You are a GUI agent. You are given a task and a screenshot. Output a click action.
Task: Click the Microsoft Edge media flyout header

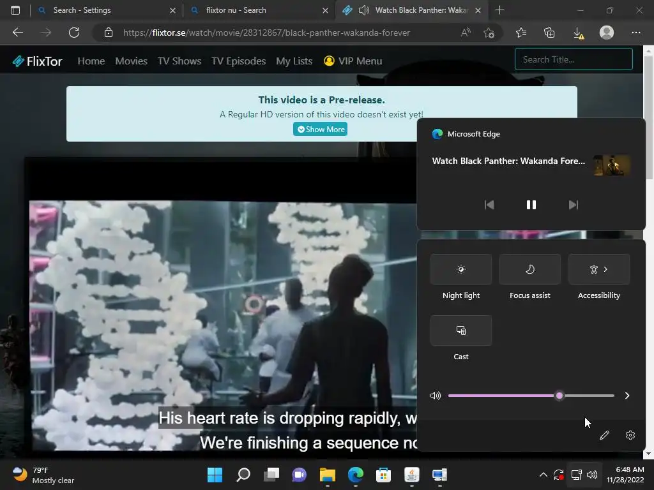(x=466, y=134)
